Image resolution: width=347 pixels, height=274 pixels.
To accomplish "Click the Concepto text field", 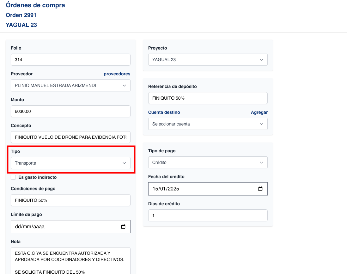I will (70, 137).
